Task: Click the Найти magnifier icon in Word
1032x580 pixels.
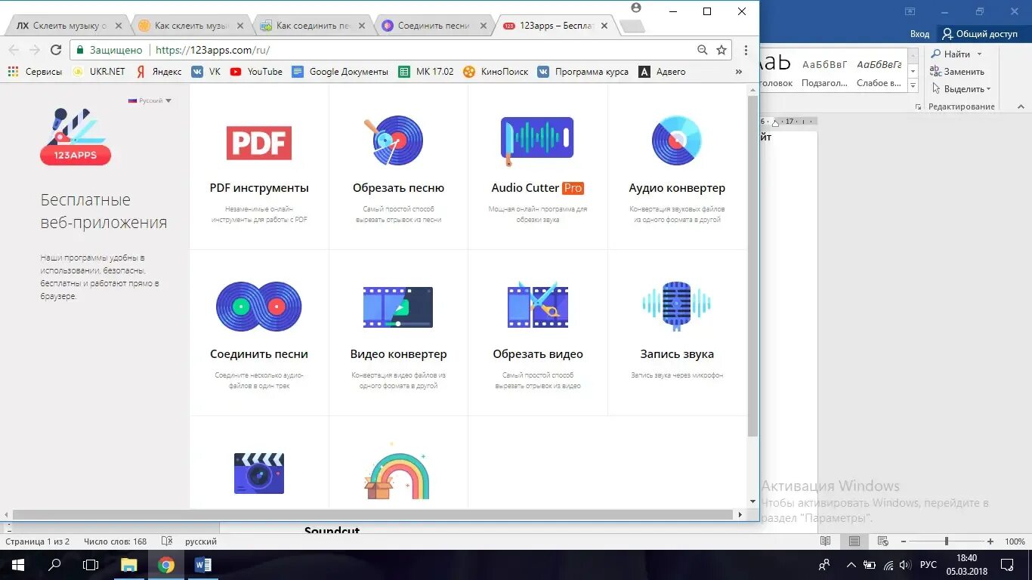Action: pos(936,54)
